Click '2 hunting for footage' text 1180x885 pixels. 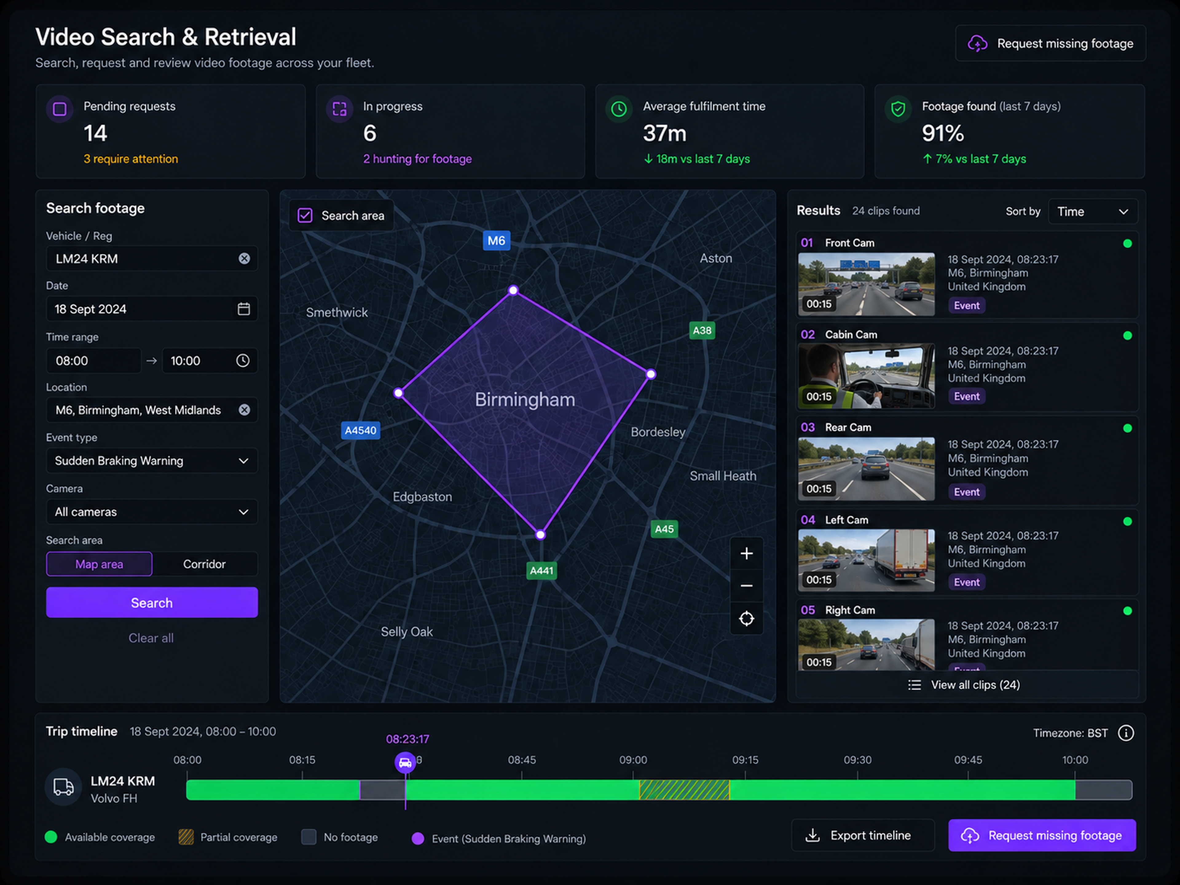417,159
